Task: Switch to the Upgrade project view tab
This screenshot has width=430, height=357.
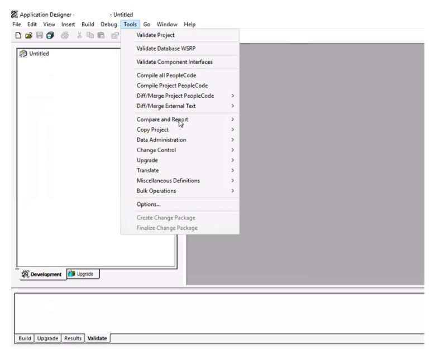Action: point(83,274)
